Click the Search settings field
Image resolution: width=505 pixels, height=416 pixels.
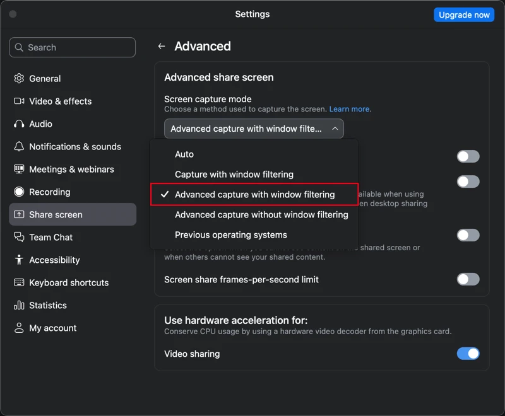pos(73,47)
